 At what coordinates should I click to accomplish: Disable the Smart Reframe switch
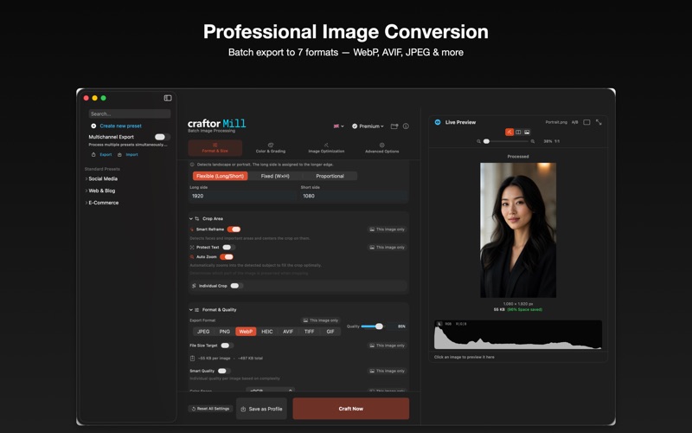pyautogui.click(x=234, y=229)
